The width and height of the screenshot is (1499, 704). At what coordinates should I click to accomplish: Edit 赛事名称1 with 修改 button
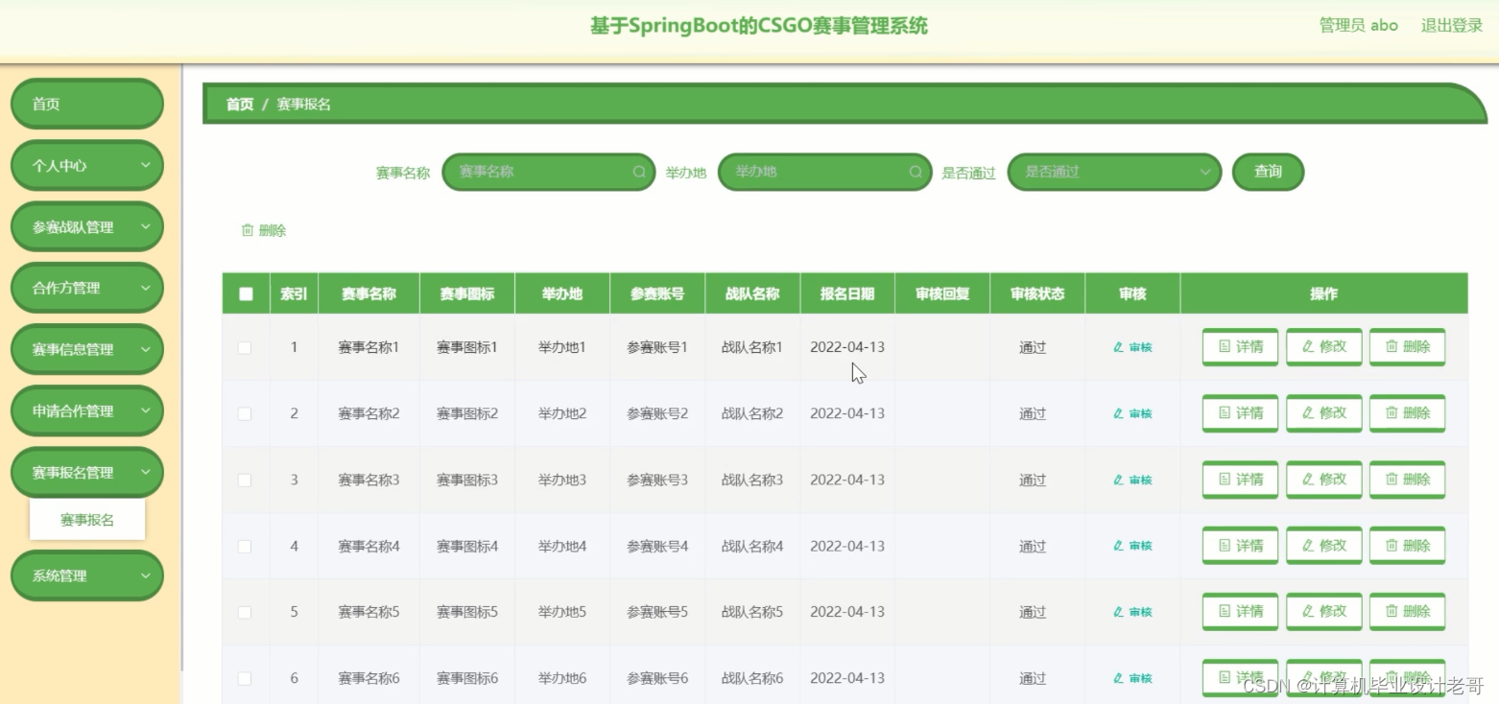1323,347
